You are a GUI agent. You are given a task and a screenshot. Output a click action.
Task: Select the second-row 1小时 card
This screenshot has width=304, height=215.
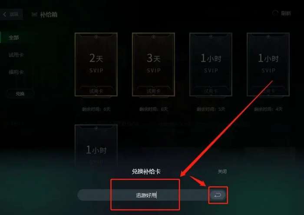tap(96, 146)
